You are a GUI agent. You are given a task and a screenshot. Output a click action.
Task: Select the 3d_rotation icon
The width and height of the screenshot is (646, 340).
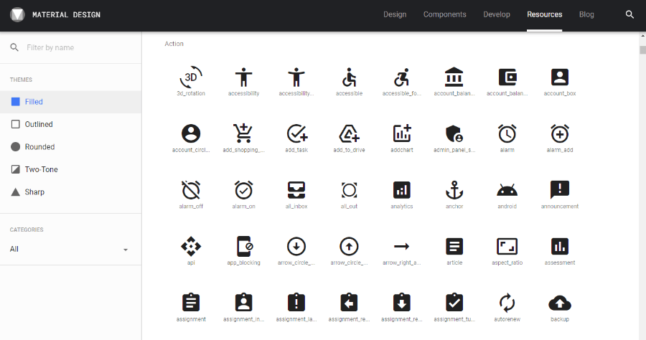pos(191,77)
